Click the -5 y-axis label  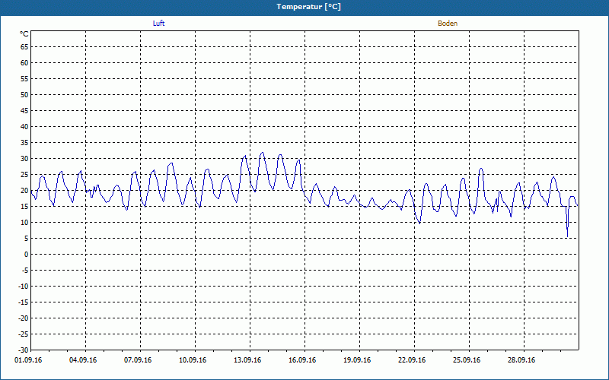click(25, 271)
